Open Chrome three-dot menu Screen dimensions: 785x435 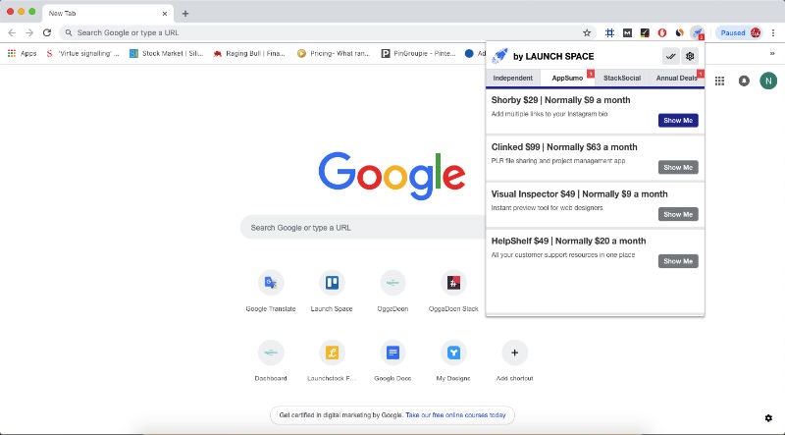click(x=773, y=32)
